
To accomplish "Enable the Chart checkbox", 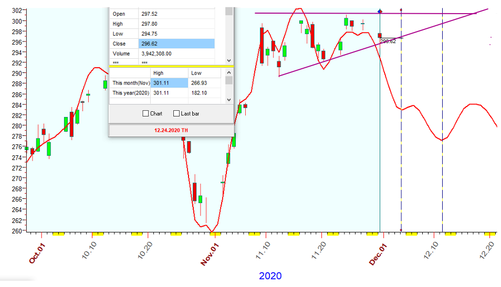I will tap(146, 113).
